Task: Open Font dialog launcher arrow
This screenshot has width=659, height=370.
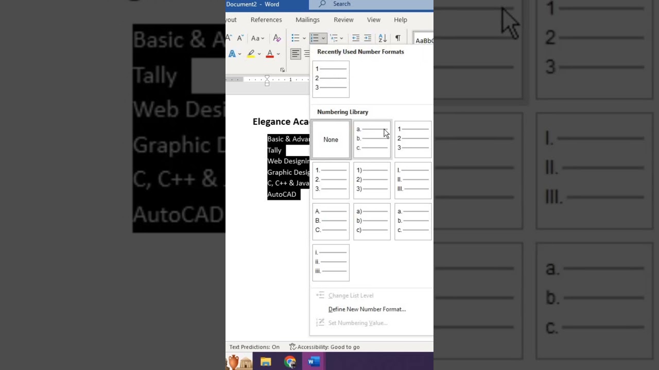Action: point(282,70)
